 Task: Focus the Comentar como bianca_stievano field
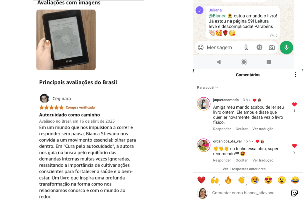point(245,193)
